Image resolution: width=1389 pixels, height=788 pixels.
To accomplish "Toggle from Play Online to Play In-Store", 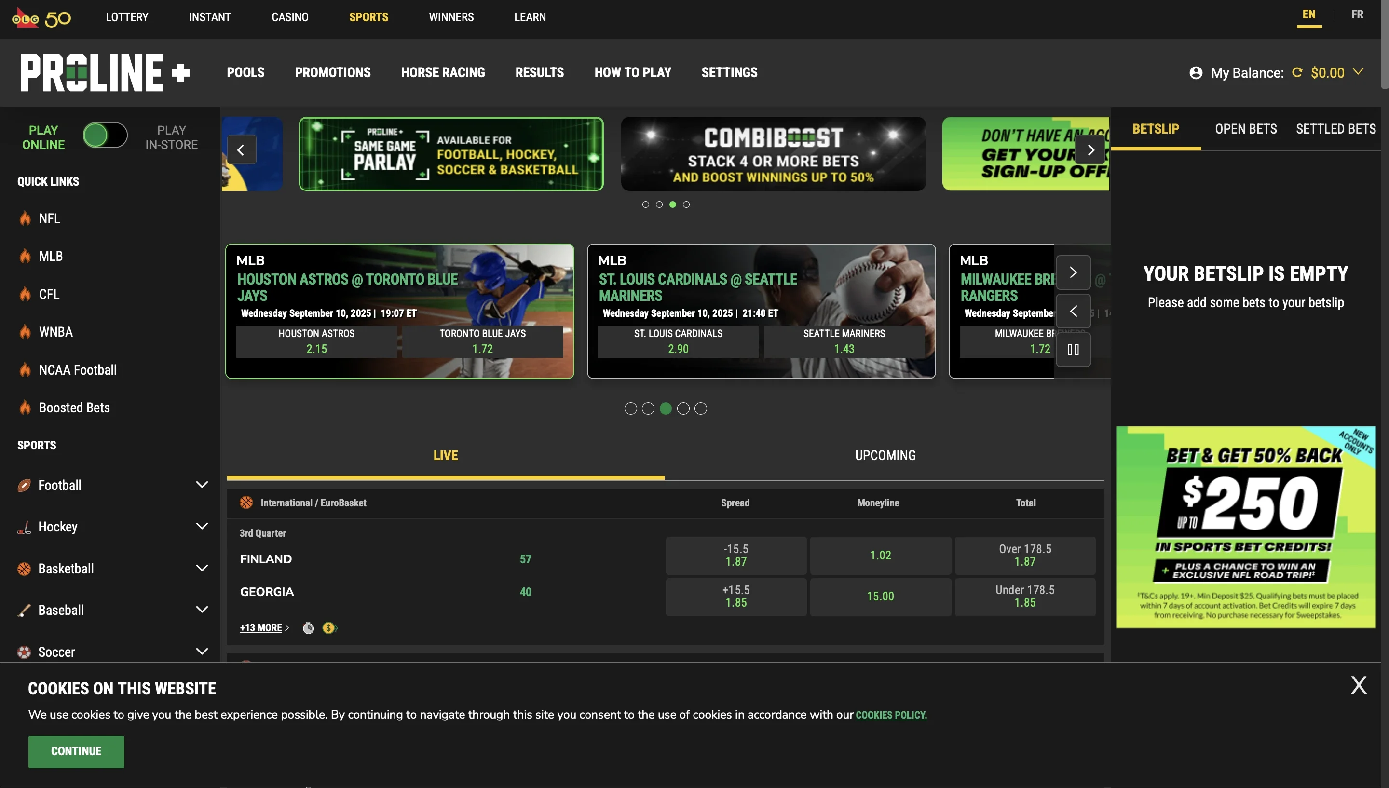I will (106, 136).
